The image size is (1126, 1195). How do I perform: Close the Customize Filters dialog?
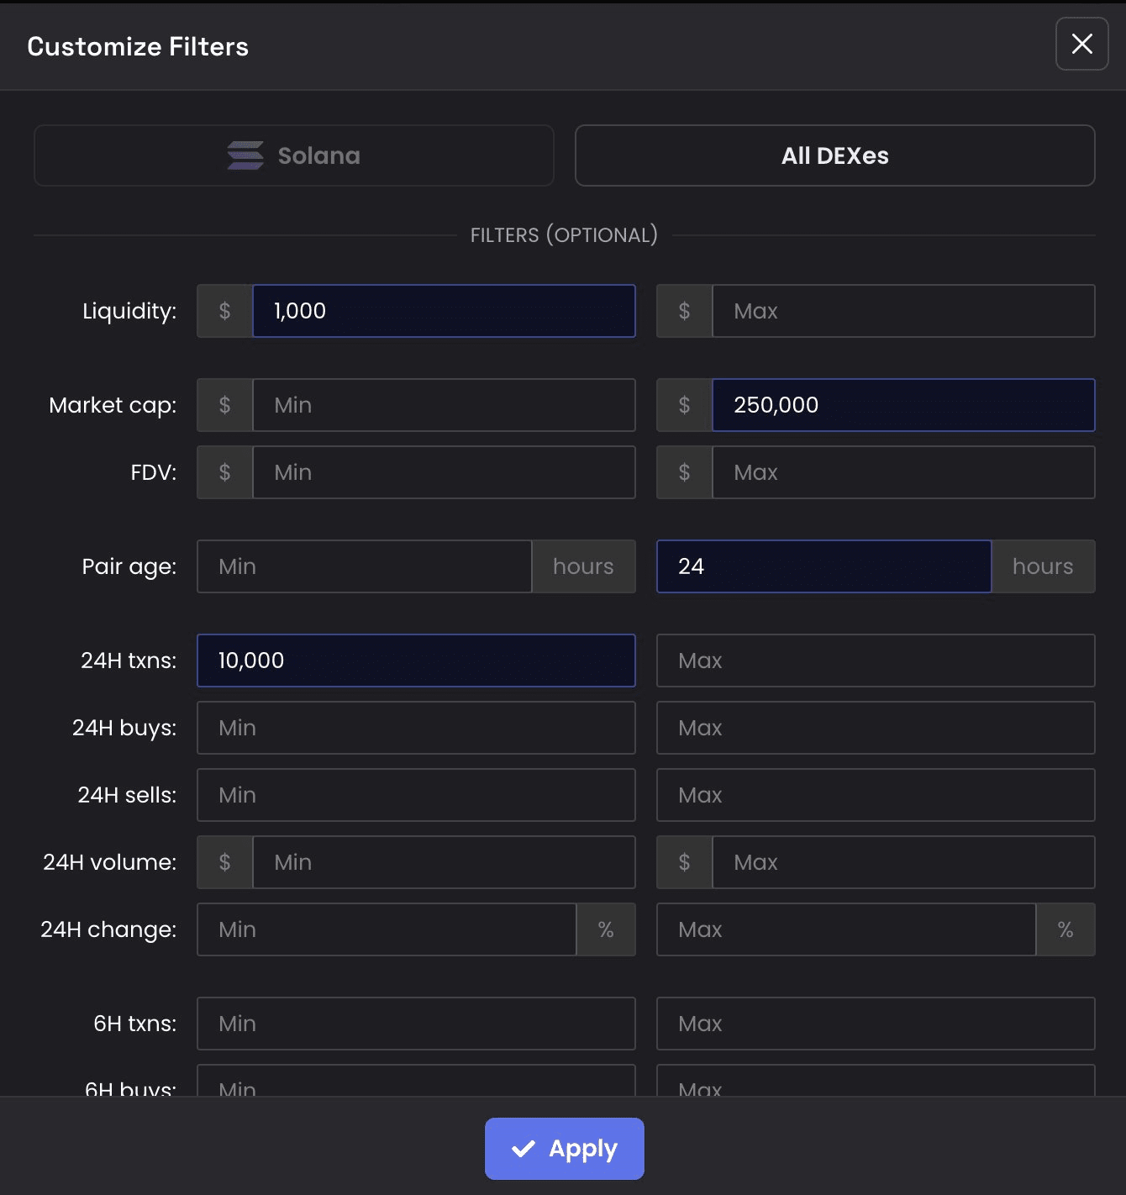(x=1081, y=44)
